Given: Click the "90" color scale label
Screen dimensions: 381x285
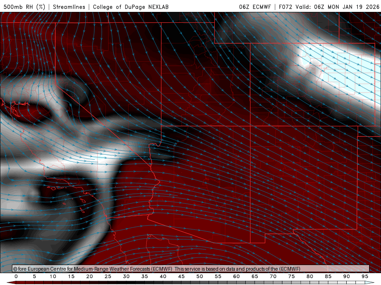Looking at the screenshot, I should pyautogui.click(x=347, y=276).
